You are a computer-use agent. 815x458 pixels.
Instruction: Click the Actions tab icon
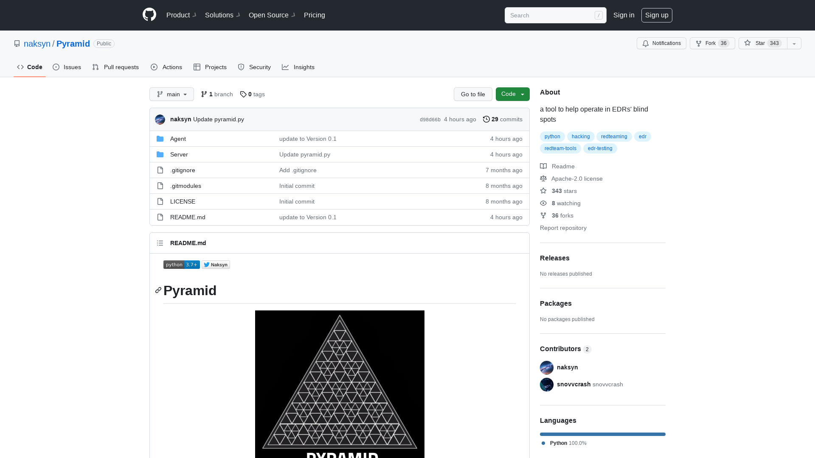click(154, 67)
